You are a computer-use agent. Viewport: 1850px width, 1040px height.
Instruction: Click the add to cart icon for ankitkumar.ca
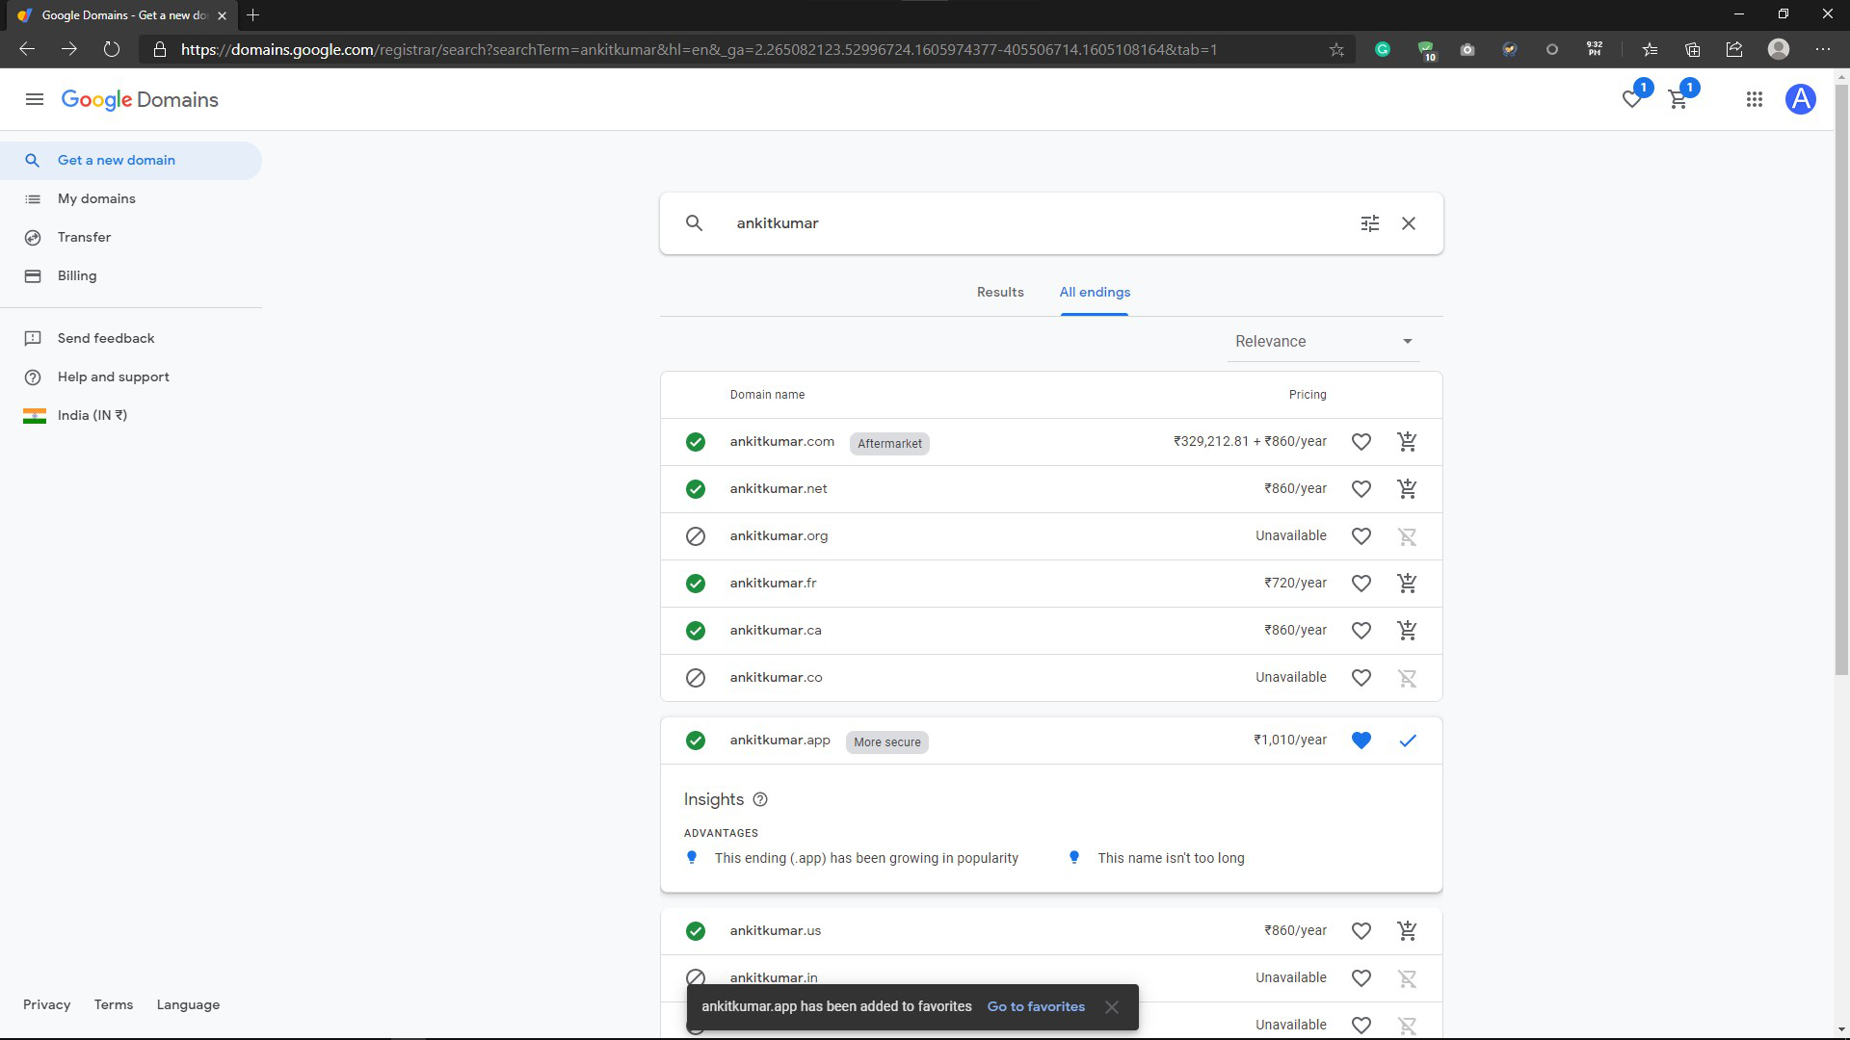[x=1408, y=630]
